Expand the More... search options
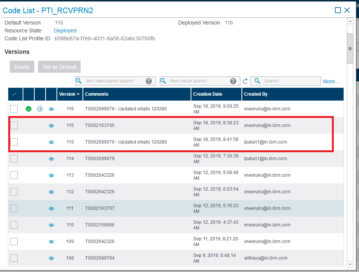Image resolution: width=359 pixels, height=272 pixels. pyautogui.click(x=331, y=81)
